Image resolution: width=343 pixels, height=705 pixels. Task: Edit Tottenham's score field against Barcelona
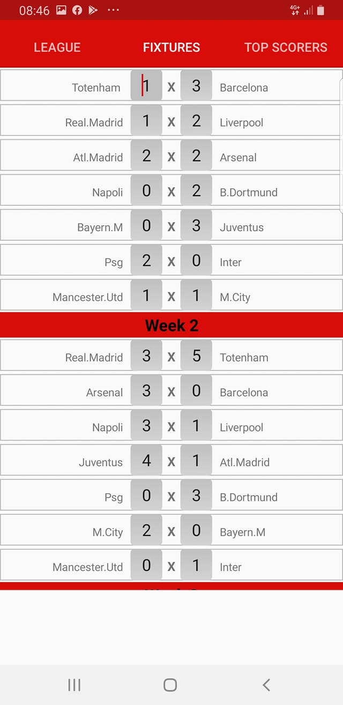pos(146,86)
